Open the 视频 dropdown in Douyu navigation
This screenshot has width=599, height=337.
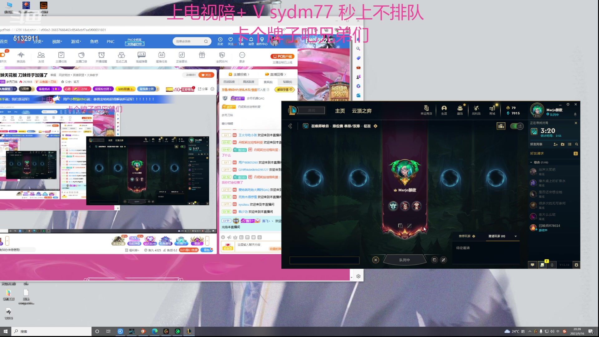(x=57, y=41)
